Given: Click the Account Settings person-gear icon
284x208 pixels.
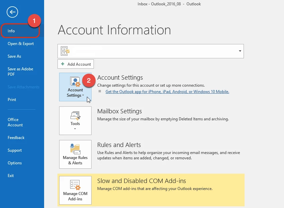Looking at the screenshot, I should click(75, 82).
